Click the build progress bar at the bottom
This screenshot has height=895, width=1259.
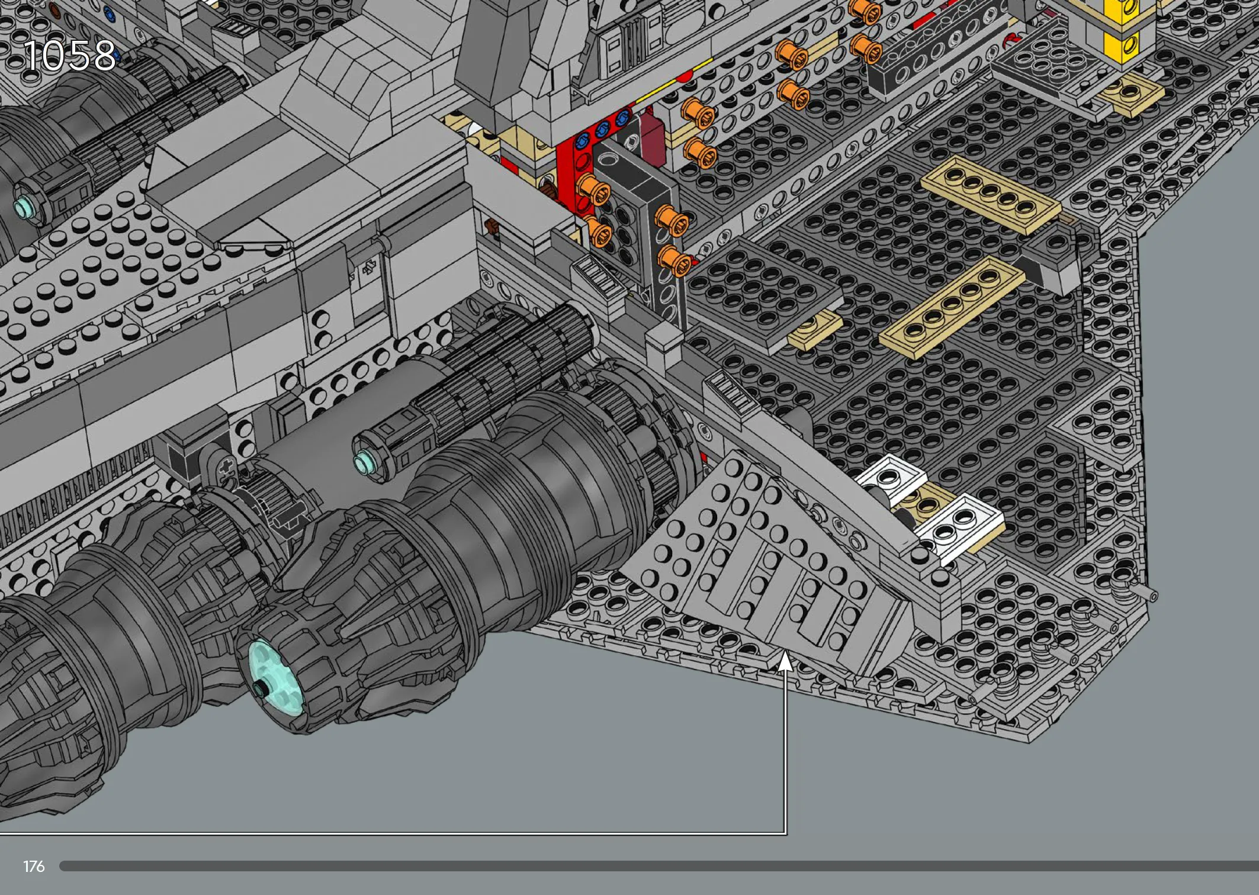point(659,866)
